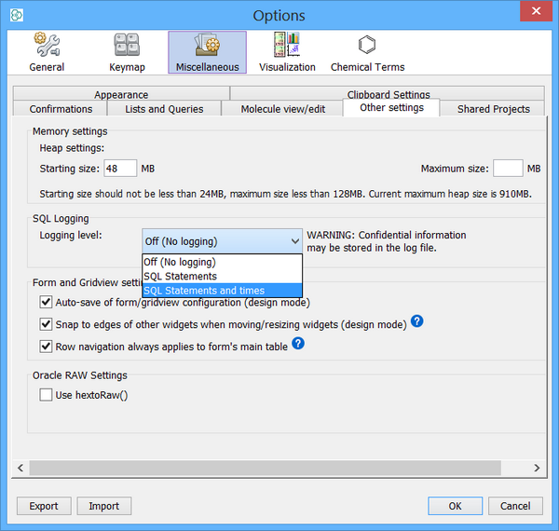Open the Chemical Terms options category
The width and height of the screenshot is (559, 531).
click(367, 51)
